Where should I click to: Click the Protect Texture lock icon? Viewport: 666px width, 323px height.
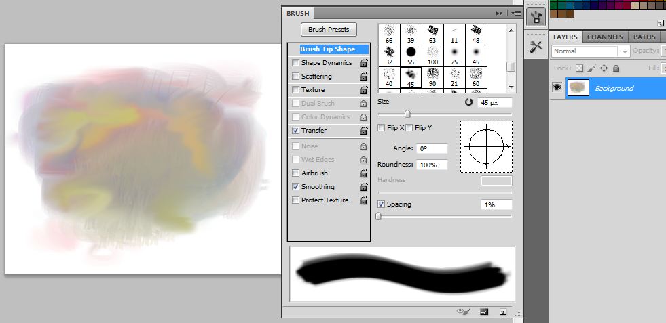coord(364,200)
